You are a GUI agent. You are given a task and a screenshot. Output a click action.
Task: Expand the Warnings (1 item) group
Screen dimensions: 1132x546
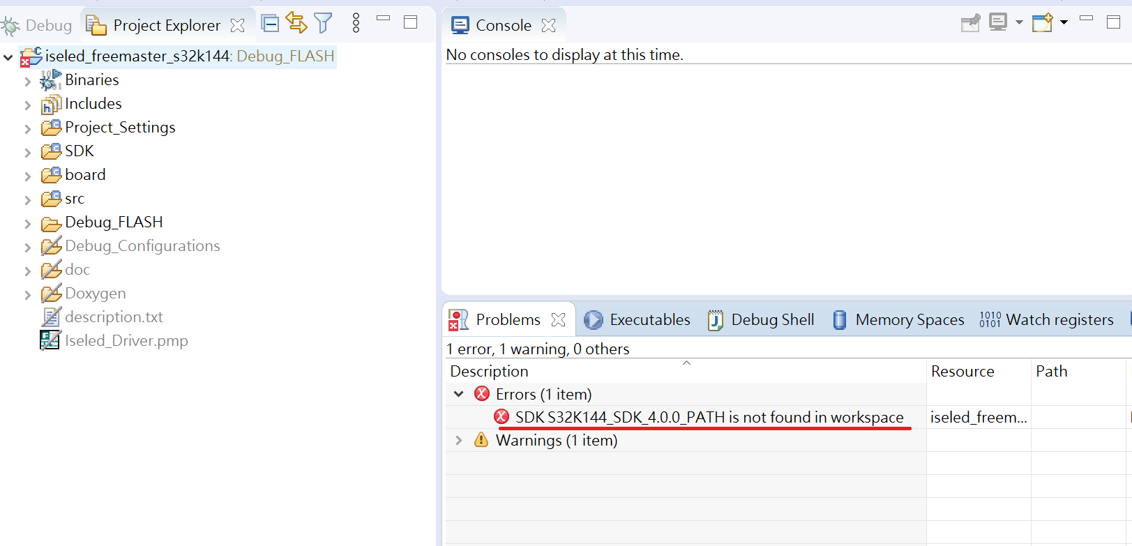tap(459, 441)
